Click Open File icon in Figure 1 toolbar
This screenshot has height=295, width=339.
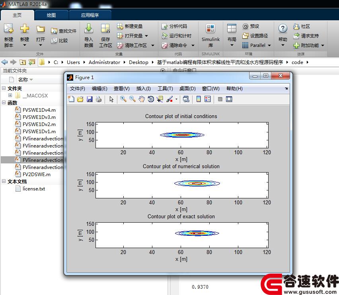pos(80,99)
